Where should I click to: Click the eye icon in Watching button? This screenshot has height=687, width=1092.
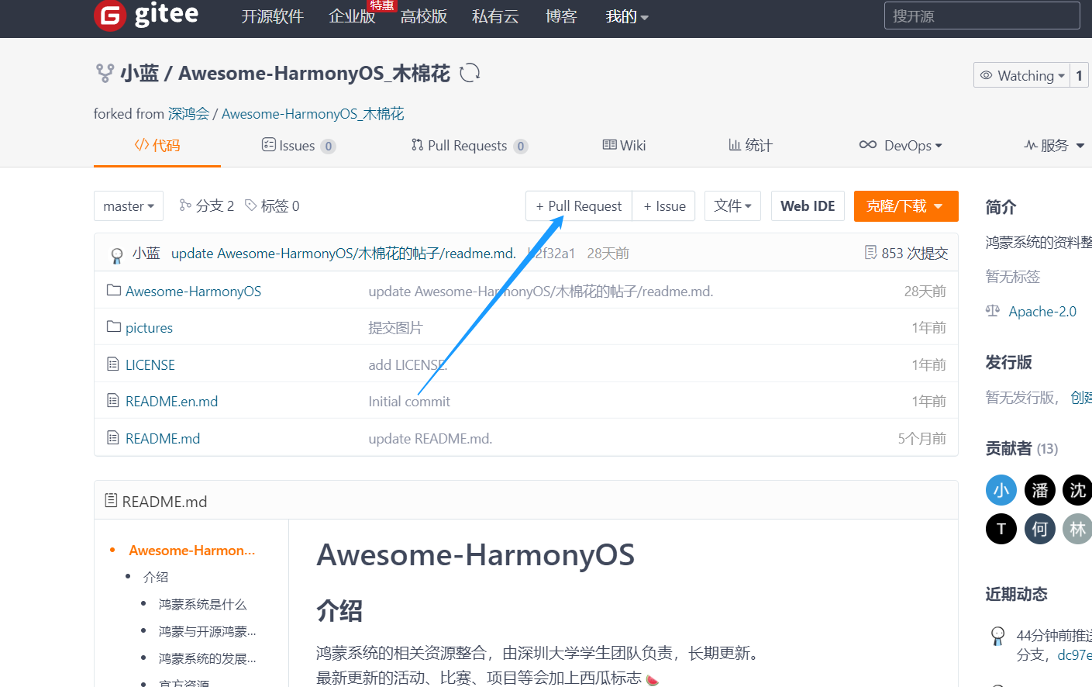click(987, 75)
